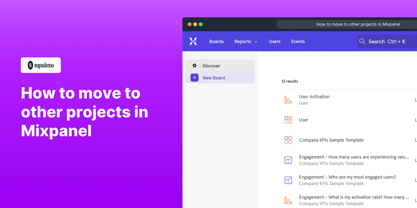Viewport: 417px width, 208px height.
Task: Open the Boards menu item
Action: [216, 41]
